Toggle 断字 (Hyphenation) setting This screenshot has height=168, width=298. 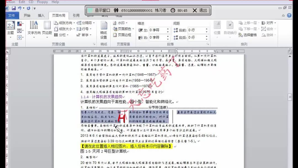pos(86,35)
